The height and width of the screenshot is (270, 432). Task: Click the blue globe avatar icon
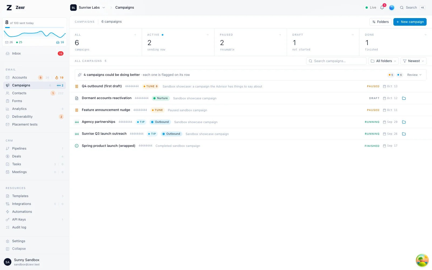[x=392, y=8]
